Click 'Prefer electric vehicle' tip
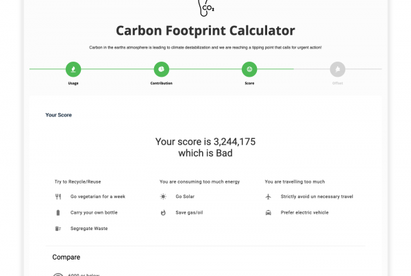 click(x=305, y=212)
